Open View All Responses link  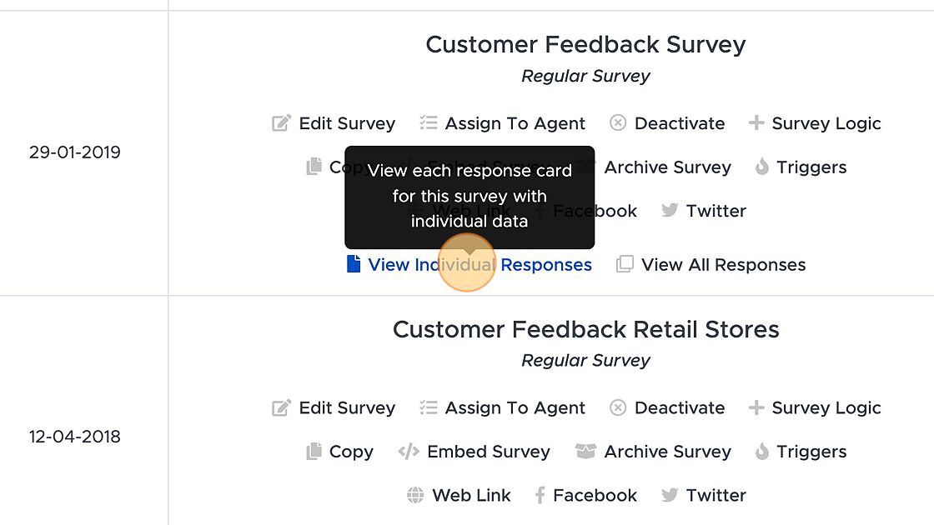click(x=723, y=264)
